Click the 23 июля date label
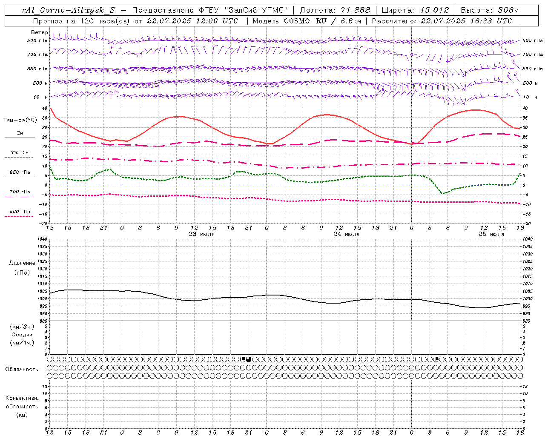Viewport: 545px width, 436px height. click(202, 234)
